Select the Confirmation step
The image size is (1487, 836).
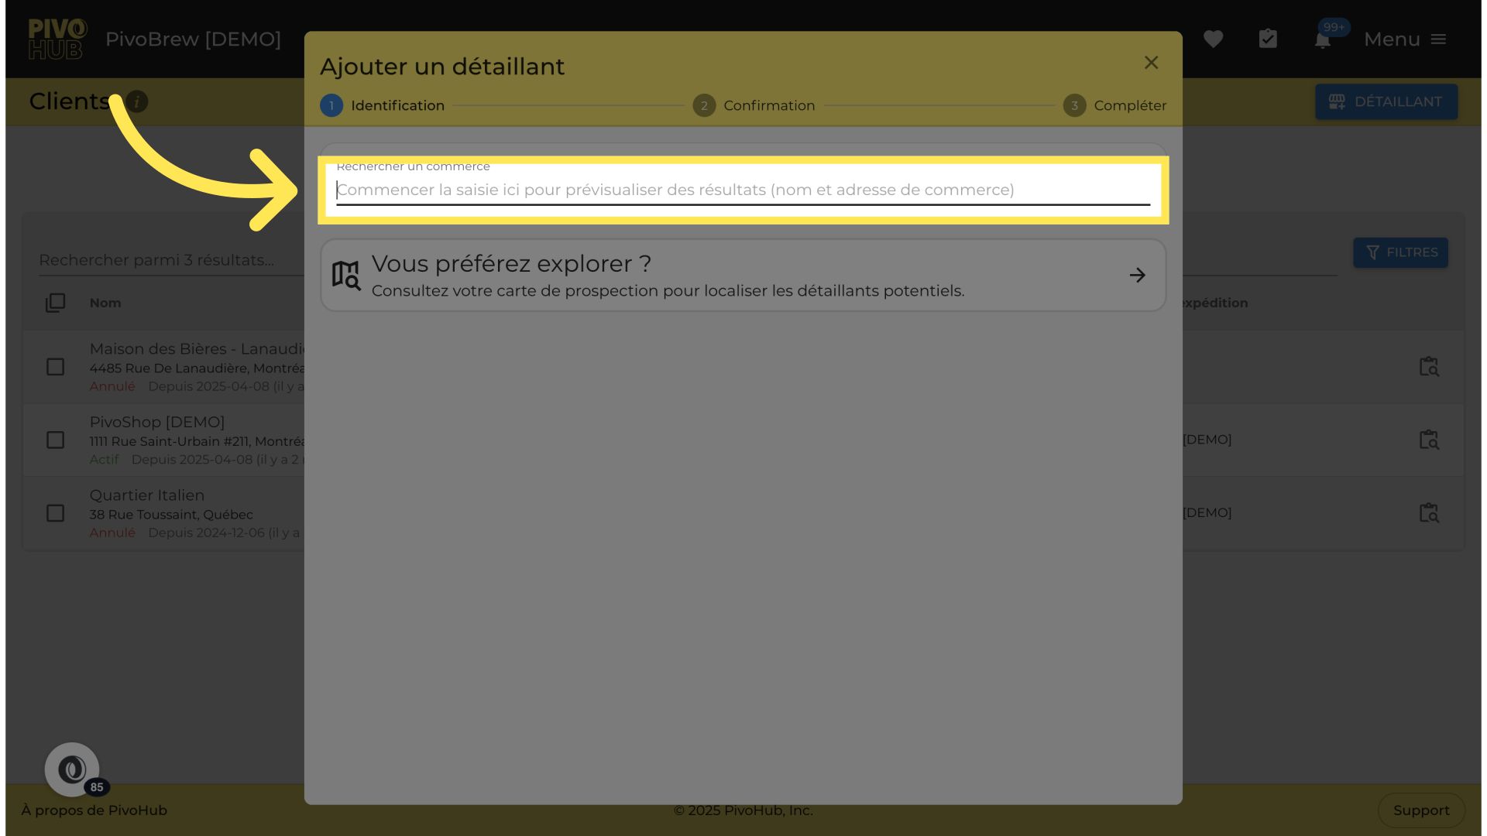tap(754, 105)
